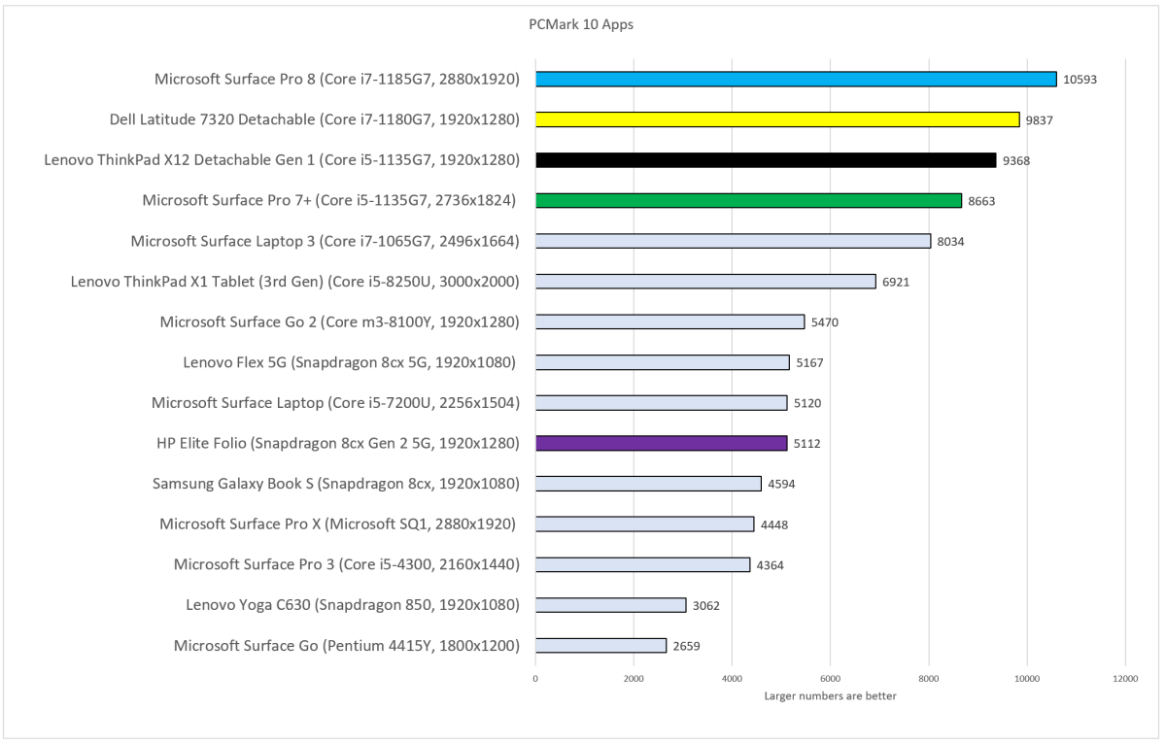Screen dimensions: 1166x744
Task: Click the 3062 data label
Action: point(705,606)
